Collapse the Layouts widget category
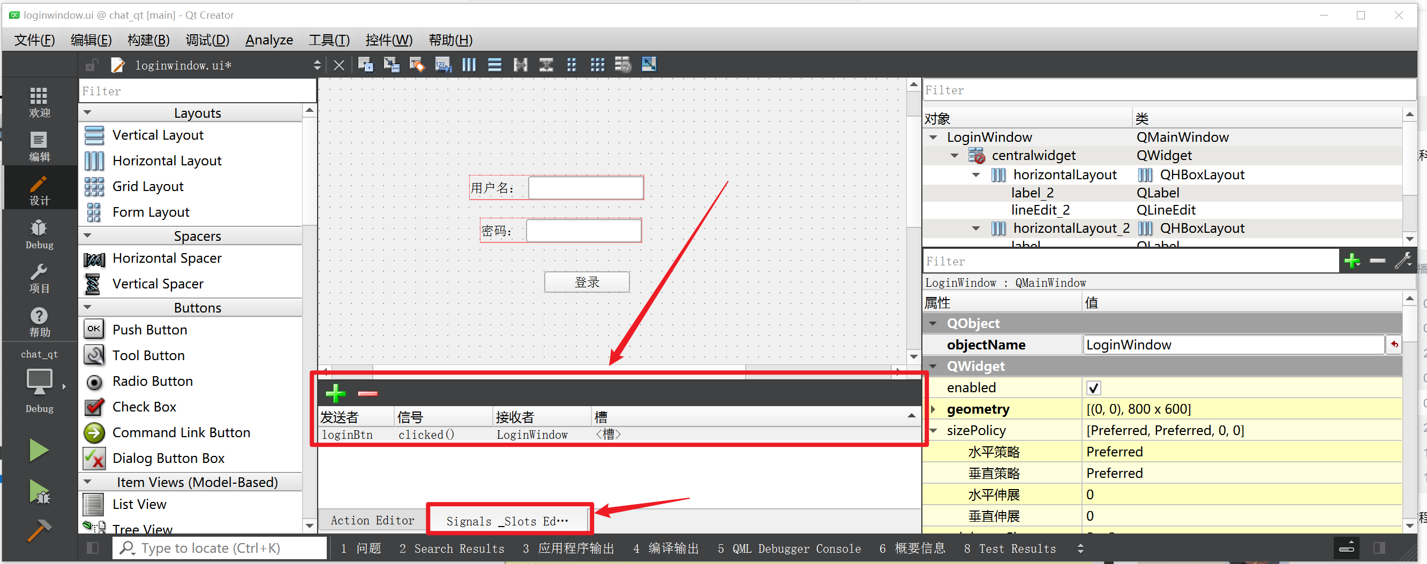The width and height of the screenshot is (1427, 564). [87, 112]
